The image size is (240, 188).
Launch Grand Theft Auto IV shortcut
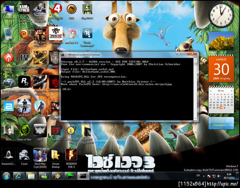(24, 62)
